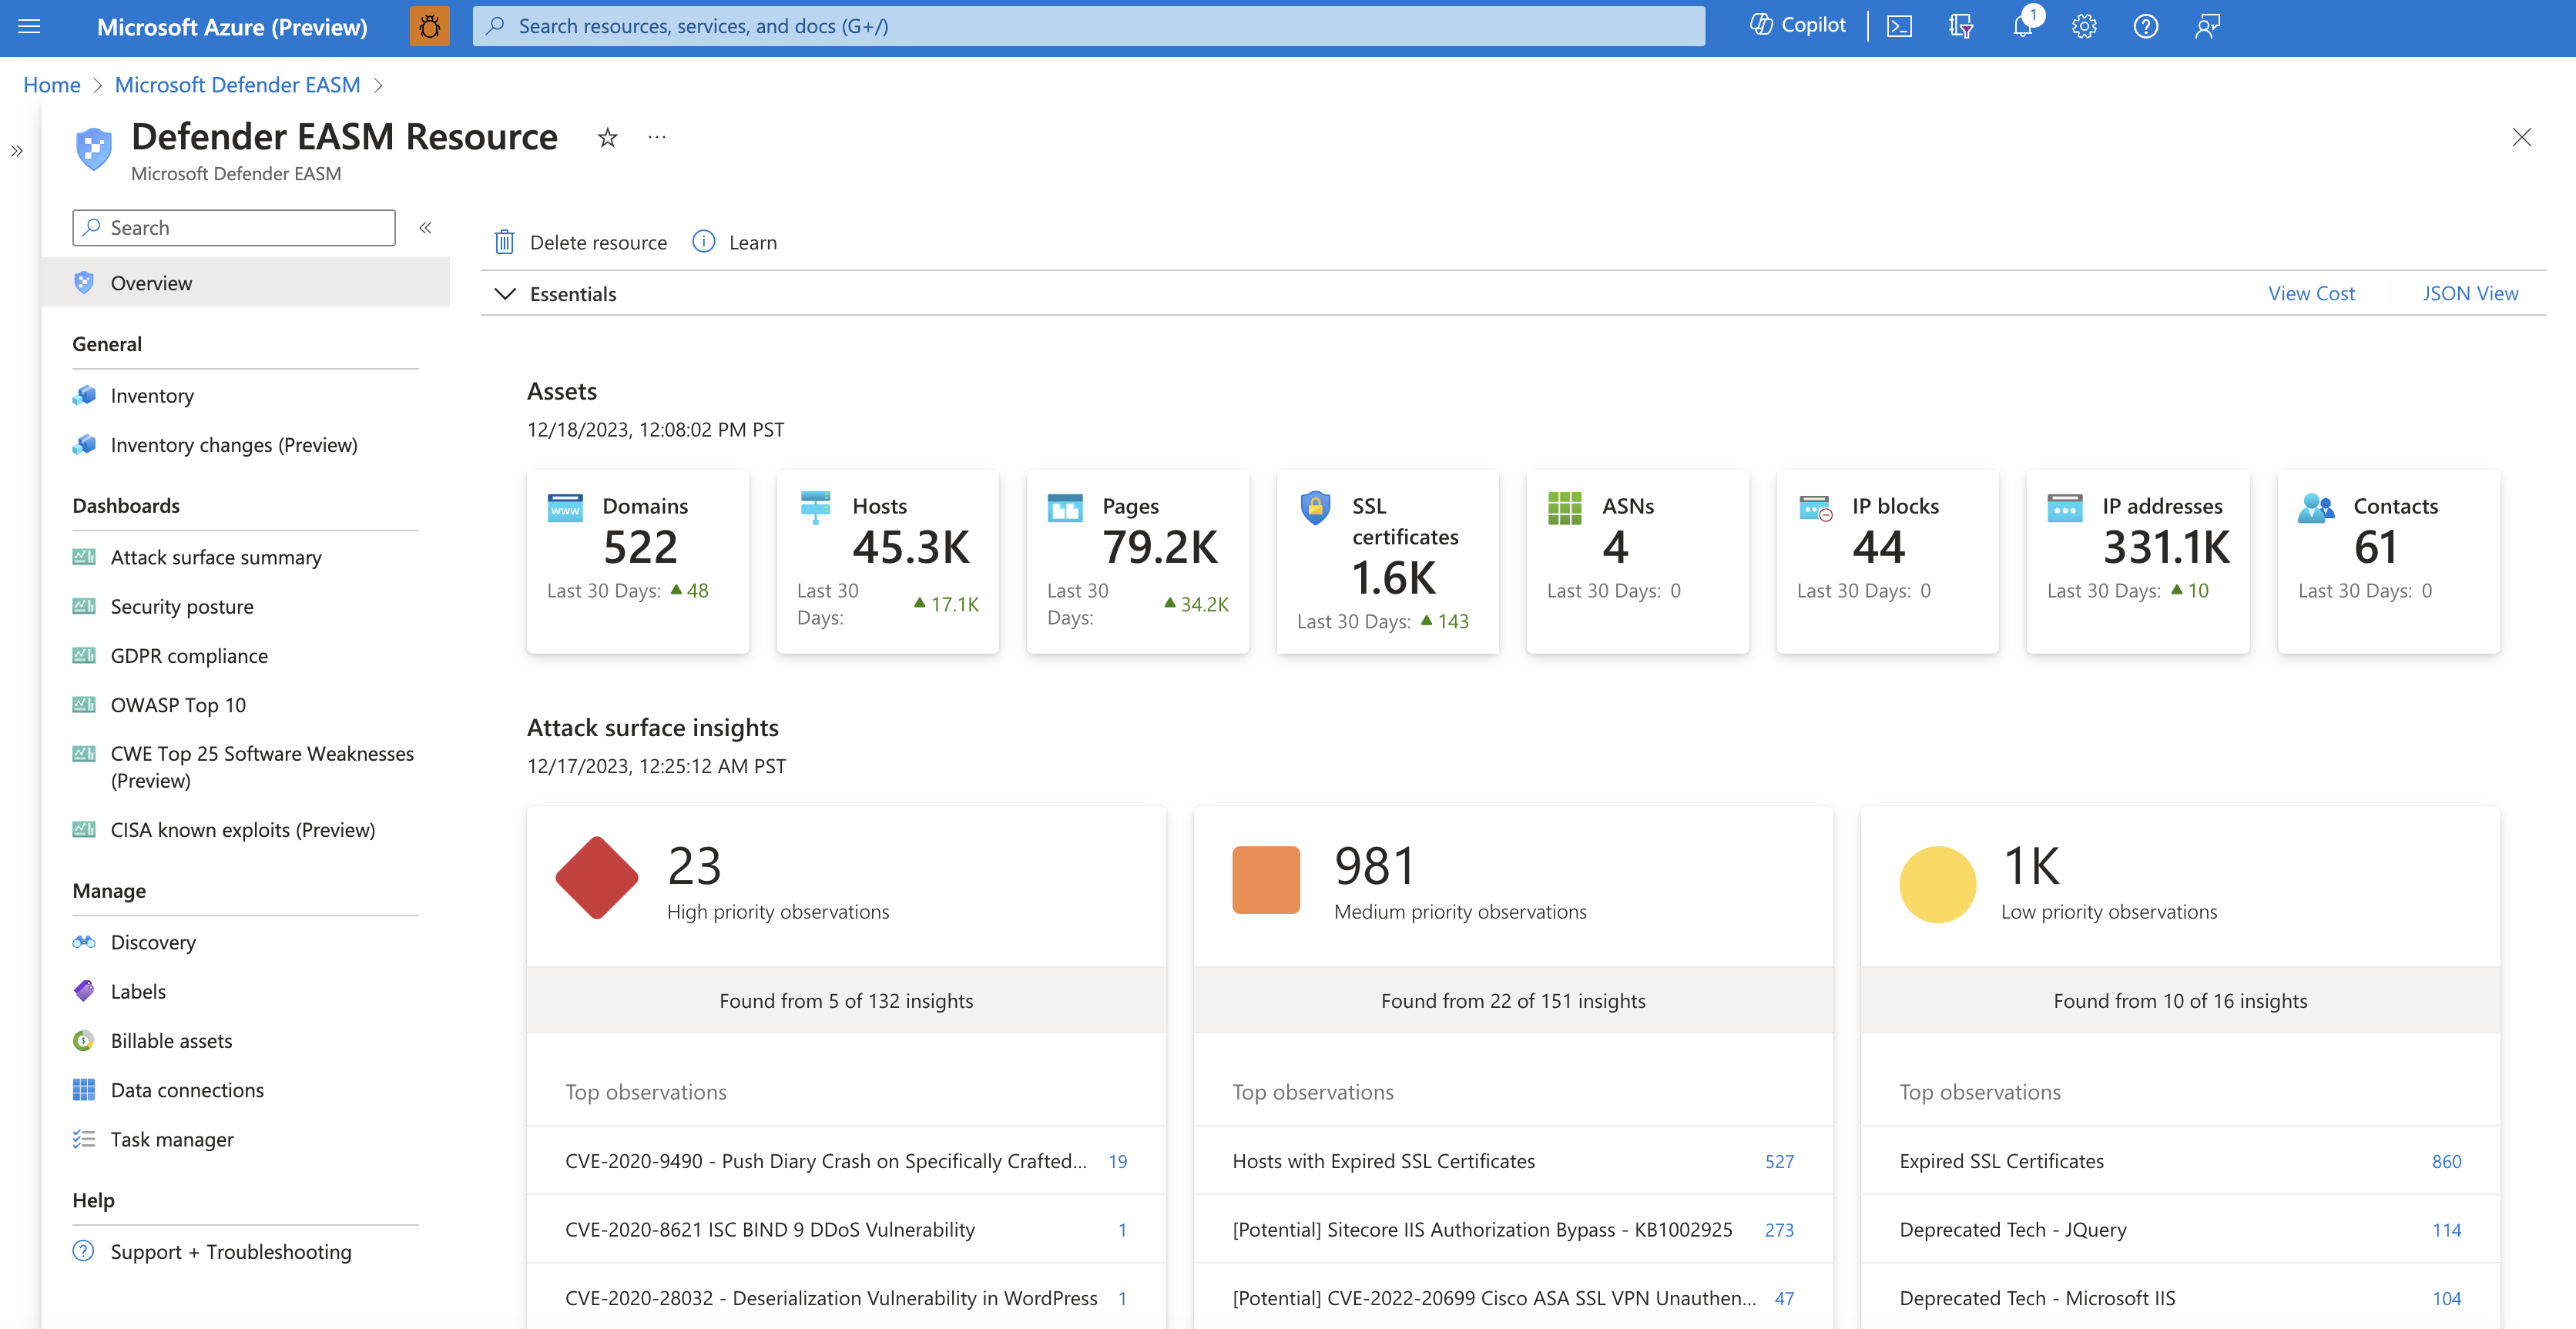Toggle Inventory changes Preview item
The width and height of the screenshot is (2576, 1329).
tap(234, 444)
